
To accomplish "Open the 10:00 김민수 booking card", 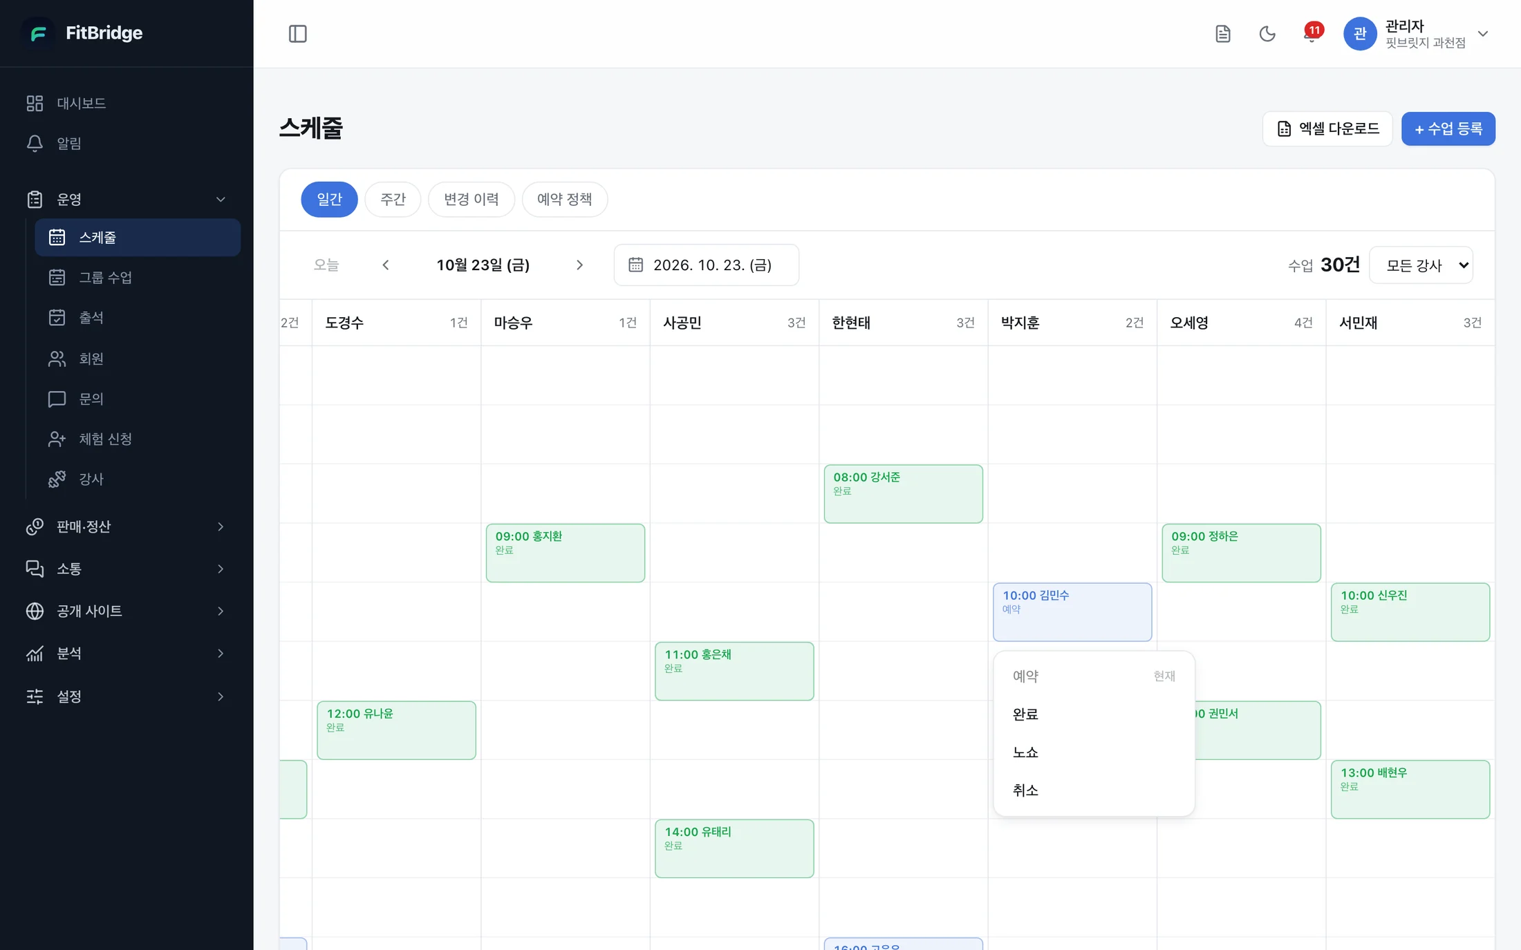I will [x=1072, y=611].
